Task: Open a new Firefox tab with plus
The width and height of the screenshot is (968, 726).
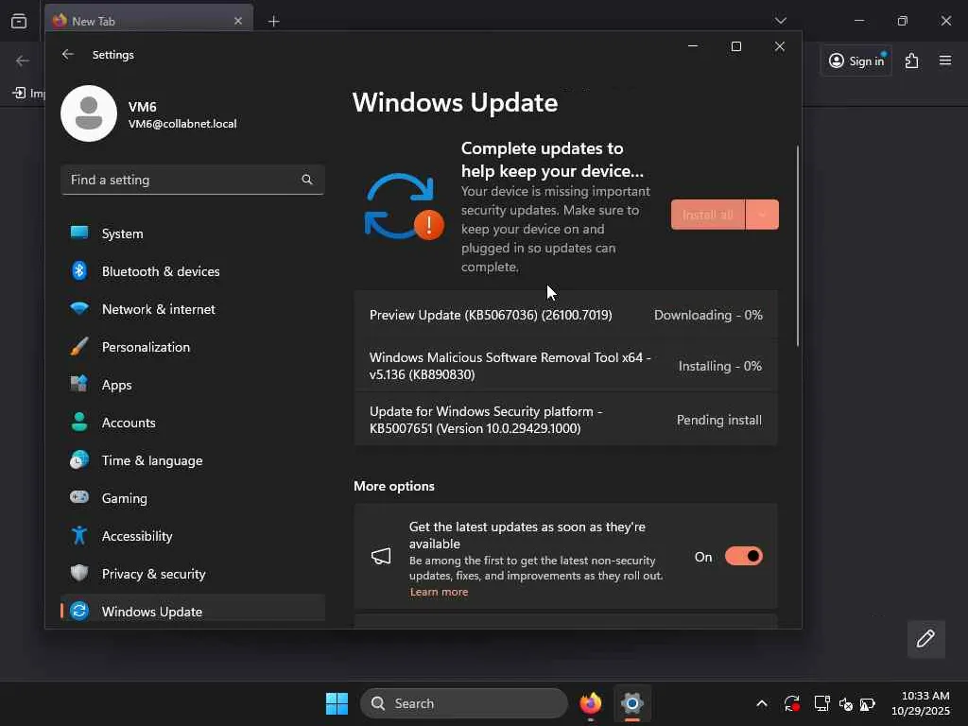Action: (x=273, y=21)
